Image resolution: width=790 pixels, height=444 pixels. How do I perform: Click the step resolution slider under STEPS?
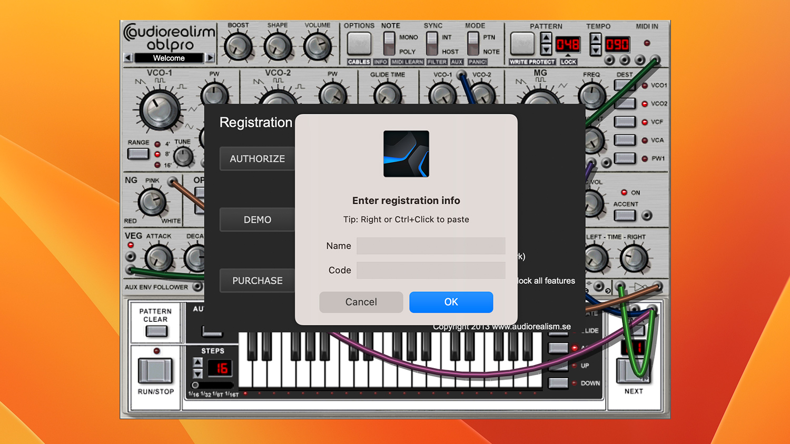pos(213,385)
